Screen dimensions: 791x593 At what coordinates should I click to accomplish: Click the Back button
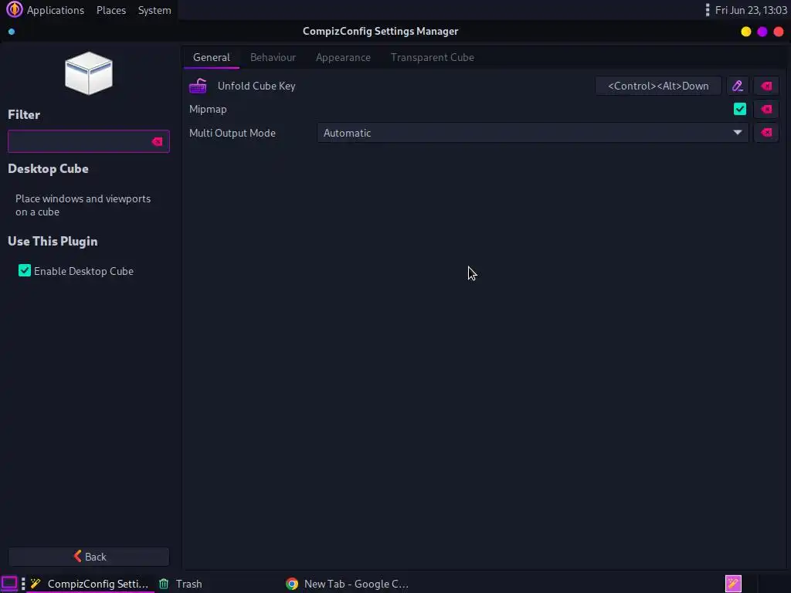89,557
